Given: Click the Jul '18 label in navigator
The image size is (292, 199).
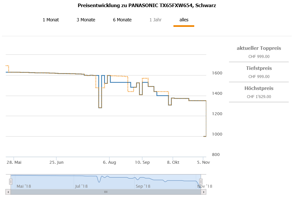Looking at the screenshot, I should pyautogui.click(x=81, y=186).
